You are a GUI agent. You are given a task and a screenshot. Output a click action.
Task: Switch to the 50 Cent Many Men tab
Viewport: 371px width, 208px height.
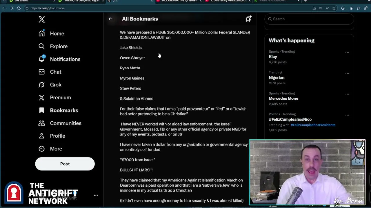point(228,1)
